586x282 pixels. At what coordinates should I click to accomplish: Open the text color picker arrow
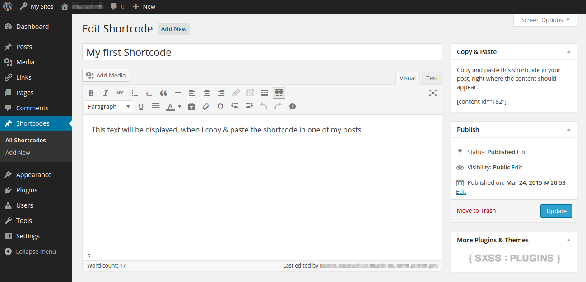[x=179, y=106]
